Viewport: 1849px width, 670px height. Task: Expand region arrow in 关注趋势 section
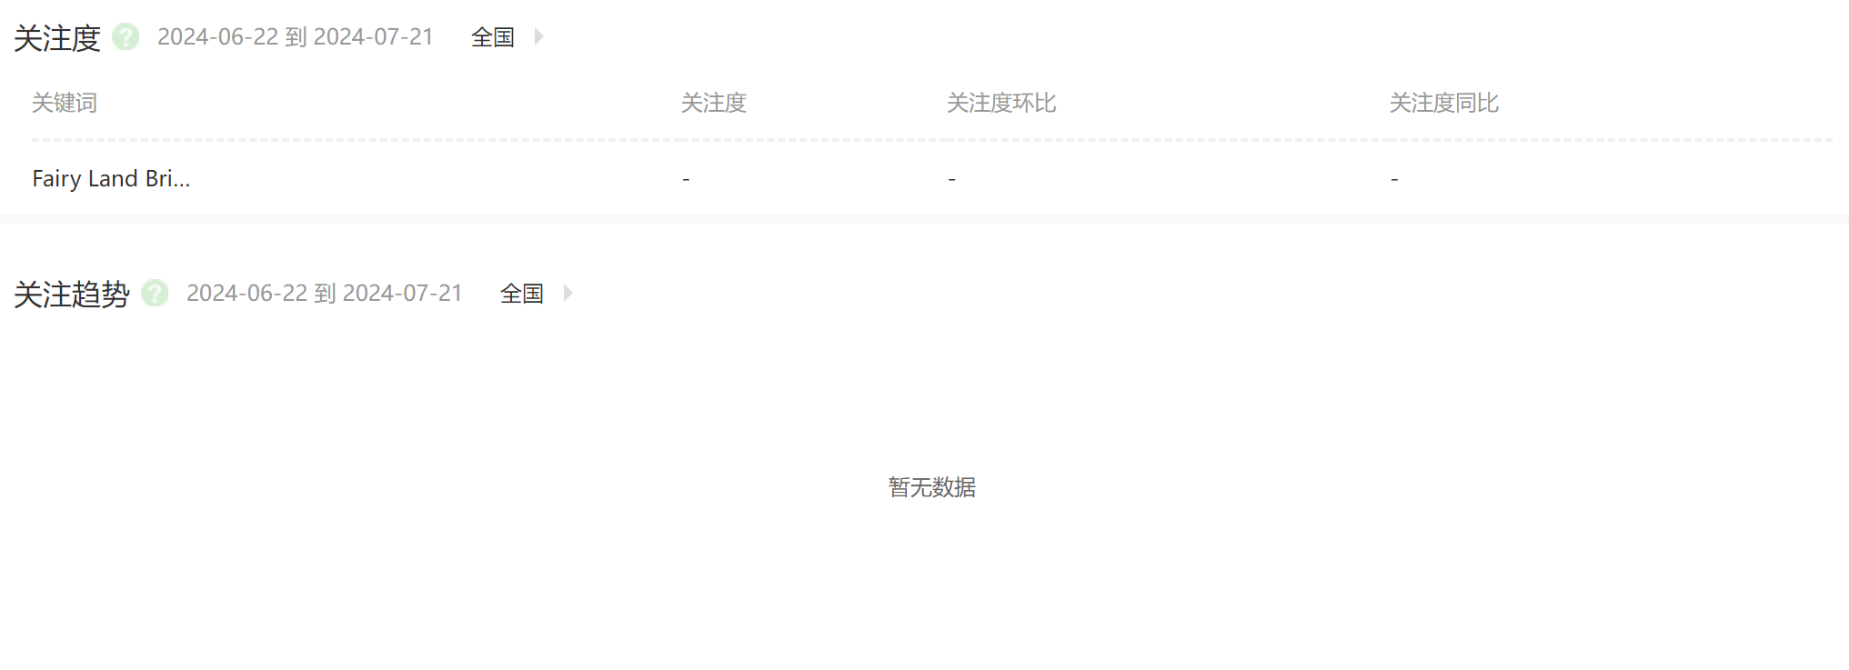coord(568,293)
